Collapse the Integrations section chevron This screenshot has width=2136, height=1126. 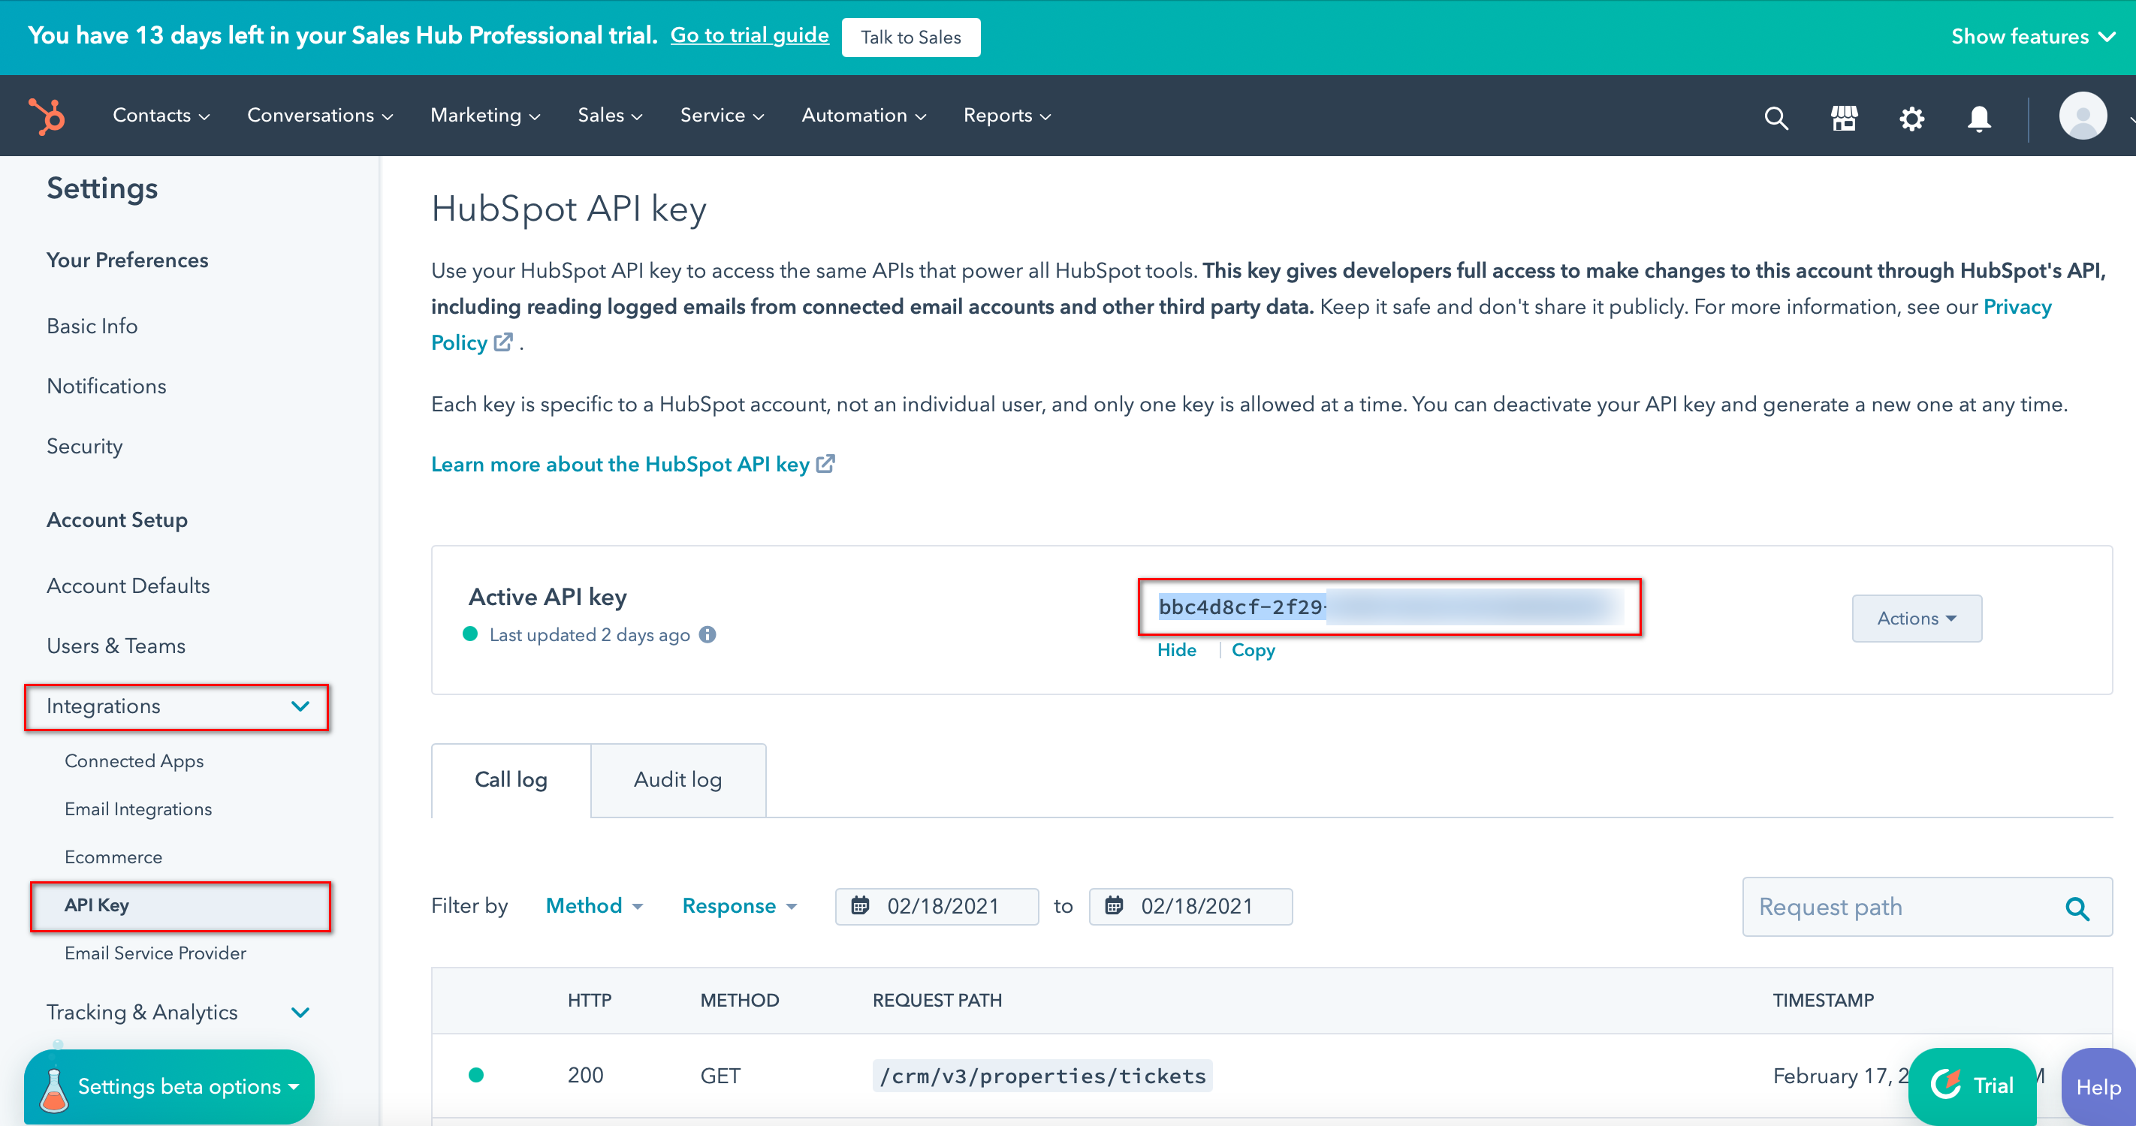coord(300,707)
